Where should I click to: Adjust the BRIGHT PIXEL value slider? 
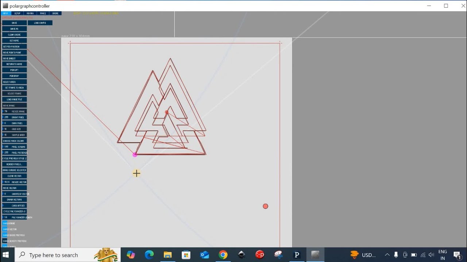14,117
